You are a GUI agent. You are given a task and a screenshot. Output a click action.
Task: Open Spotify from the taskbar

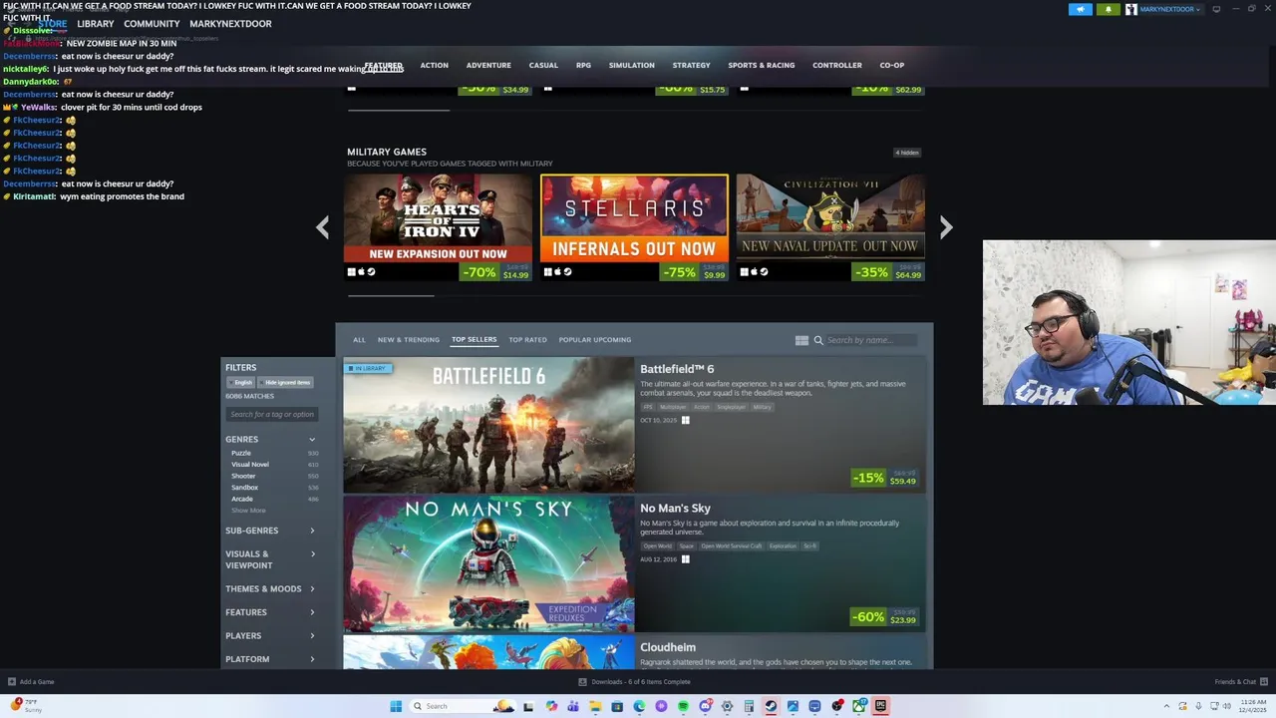[683, 706]
